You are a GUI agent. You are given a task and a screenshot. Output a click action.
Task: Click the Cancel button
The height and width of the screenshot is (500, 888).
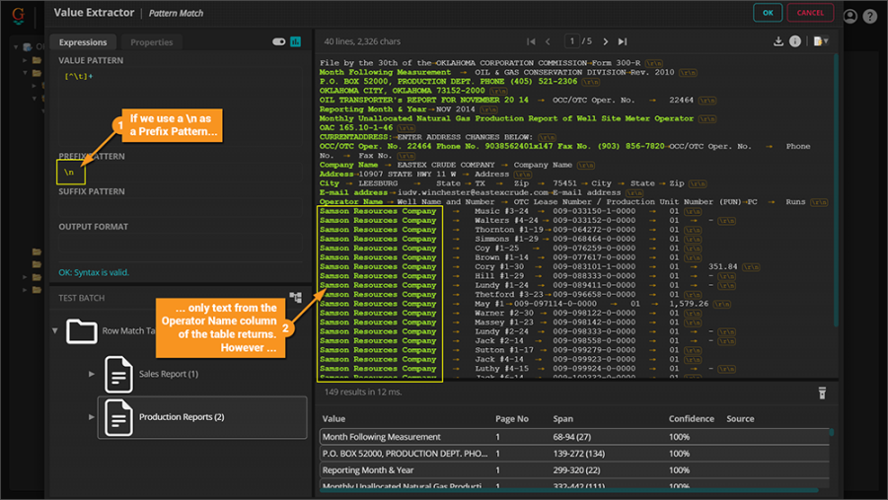coord(810,13)
